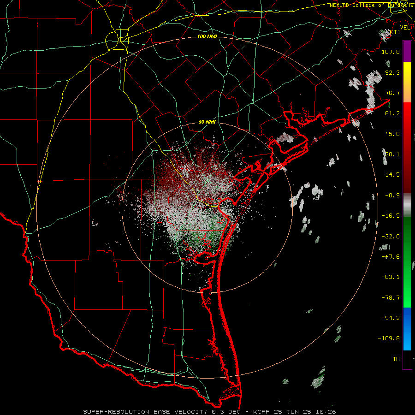Click the Super-Resolution Base Velocity caption
The height and width of the screenshot is (415, 415).
(210, 412)
